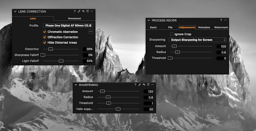Open Chromatic Aberration more options button
Screen dimensions: 256x131
coord(91,32)
